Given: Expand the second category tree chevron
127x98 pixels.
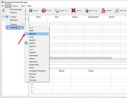Looking at the screenshot, I should (x=3, y=20).
